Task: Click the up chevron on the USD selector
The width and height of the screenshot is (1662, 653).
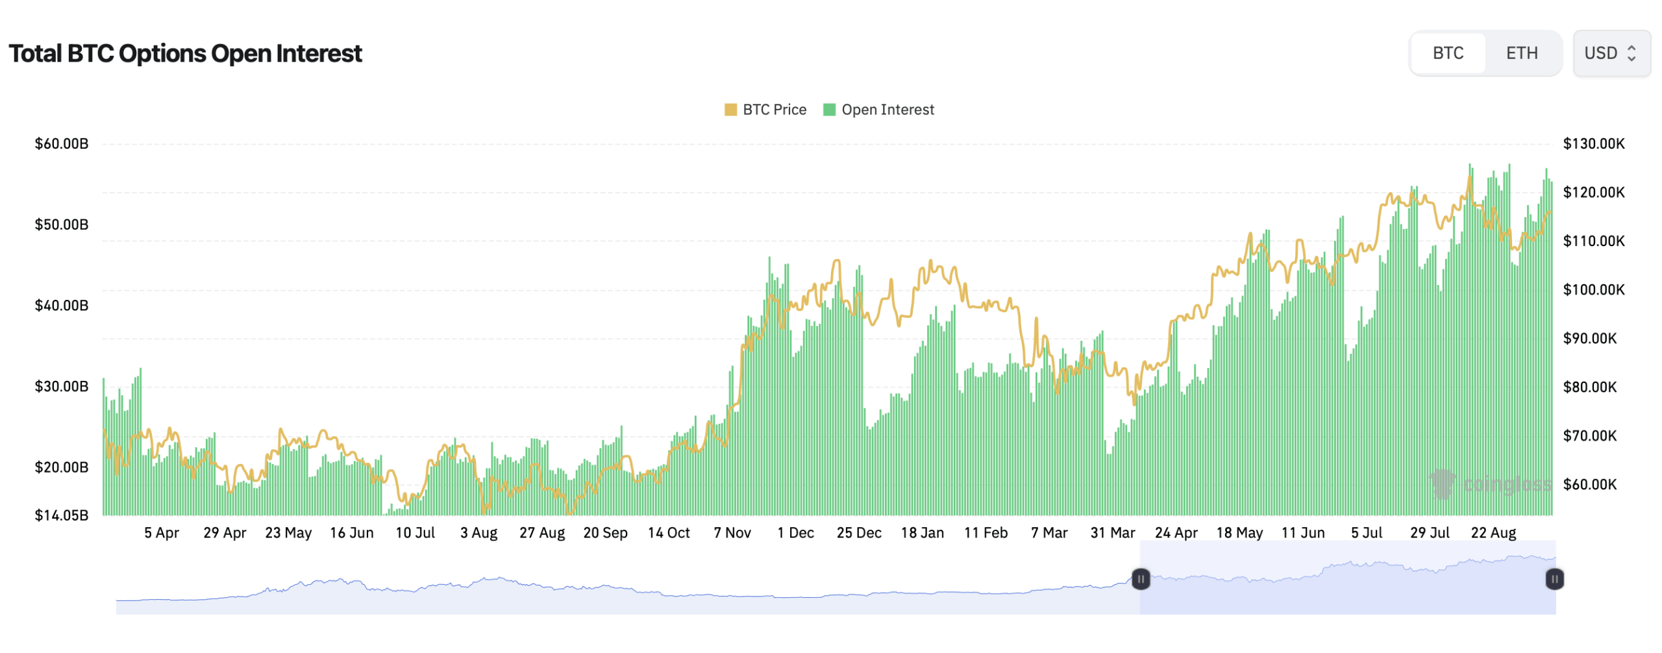Action: tap(1633, 49)
